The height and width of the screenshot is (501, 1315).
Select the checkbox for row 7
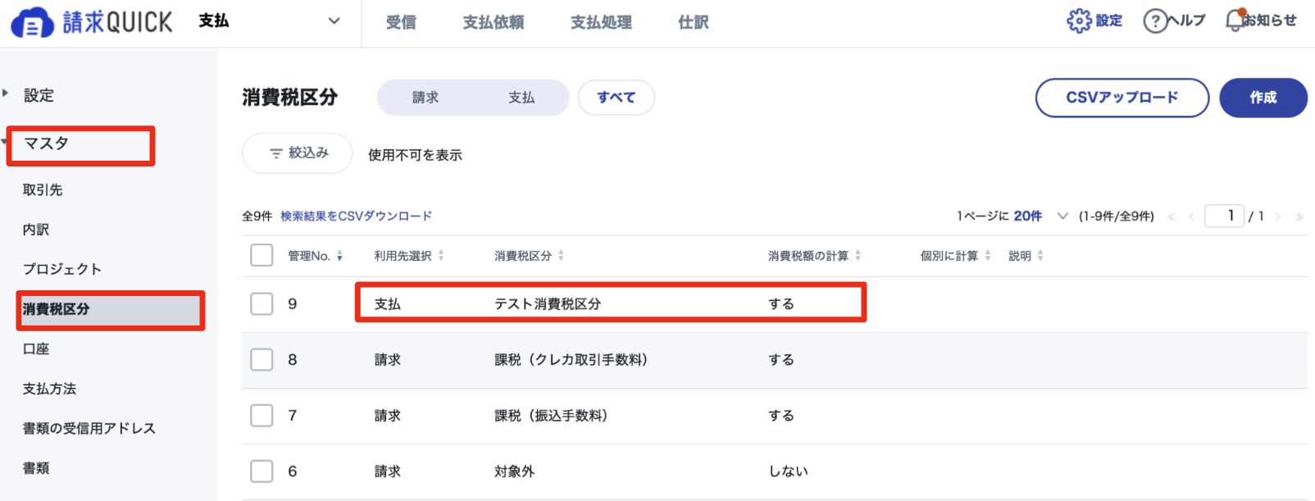point(262,415)
